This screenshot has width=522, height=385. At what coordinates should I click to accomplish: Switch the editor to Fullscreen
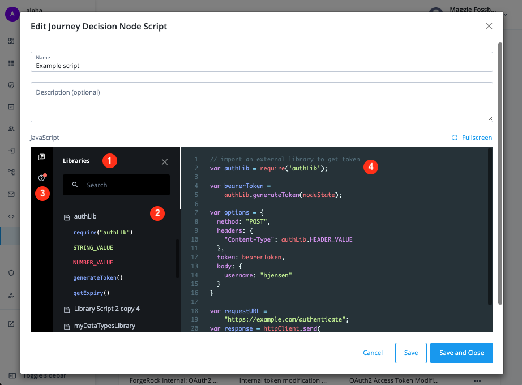(x=472, y=137)
